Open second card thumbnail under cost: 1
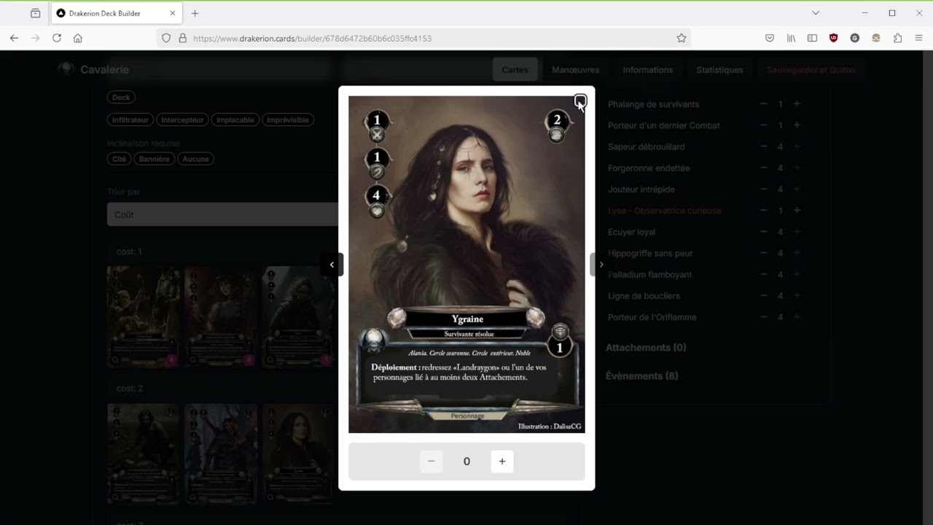 (x=221, y=316)
